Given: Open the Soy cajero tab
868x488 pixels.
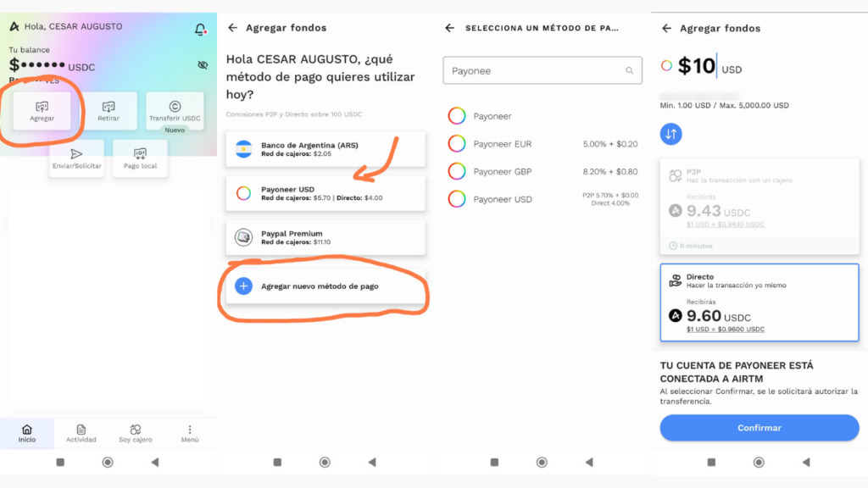Looking at the screenshot, I should pos(136,434).
